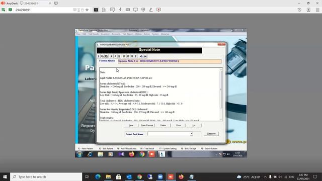Open AnyDesk permissions shield icon
Screen dimensions: 322x181
pos(143,10)
